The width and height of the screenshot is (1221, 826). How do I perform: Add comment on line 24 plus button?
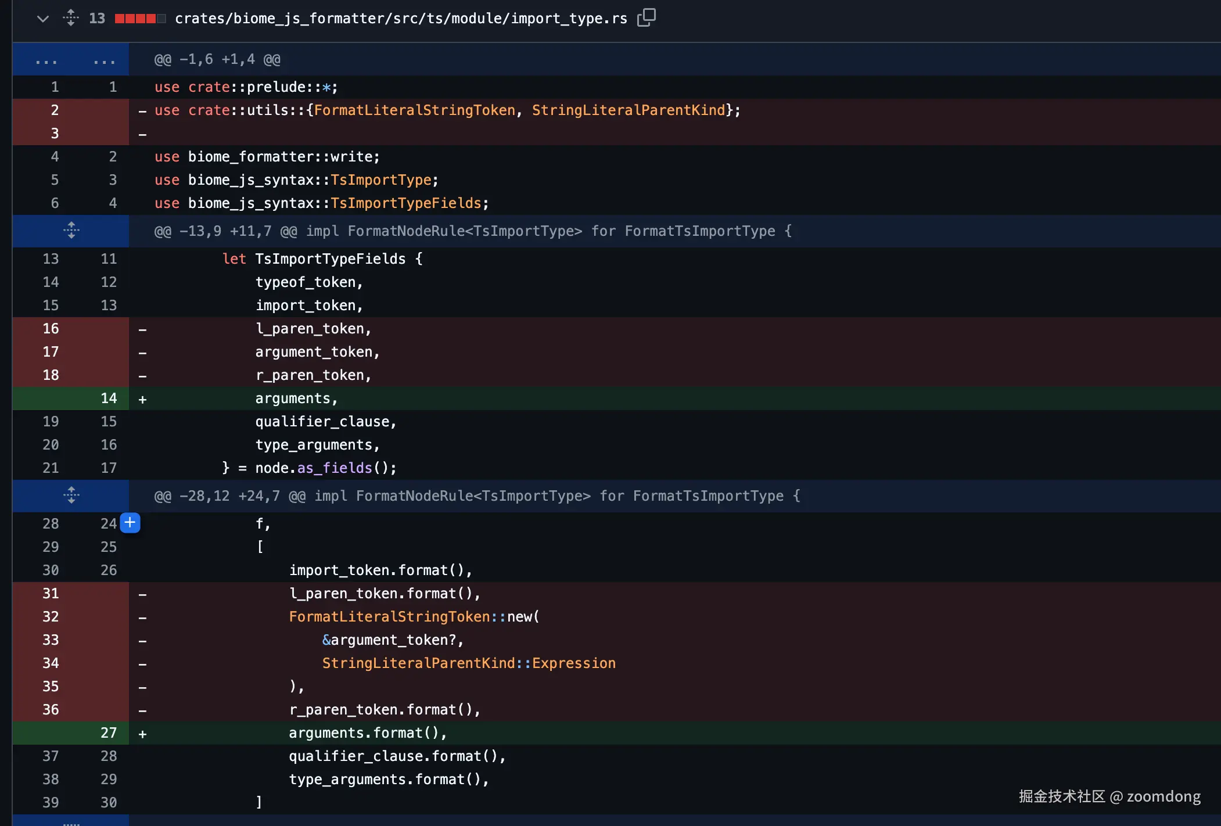tap(130, 523)
